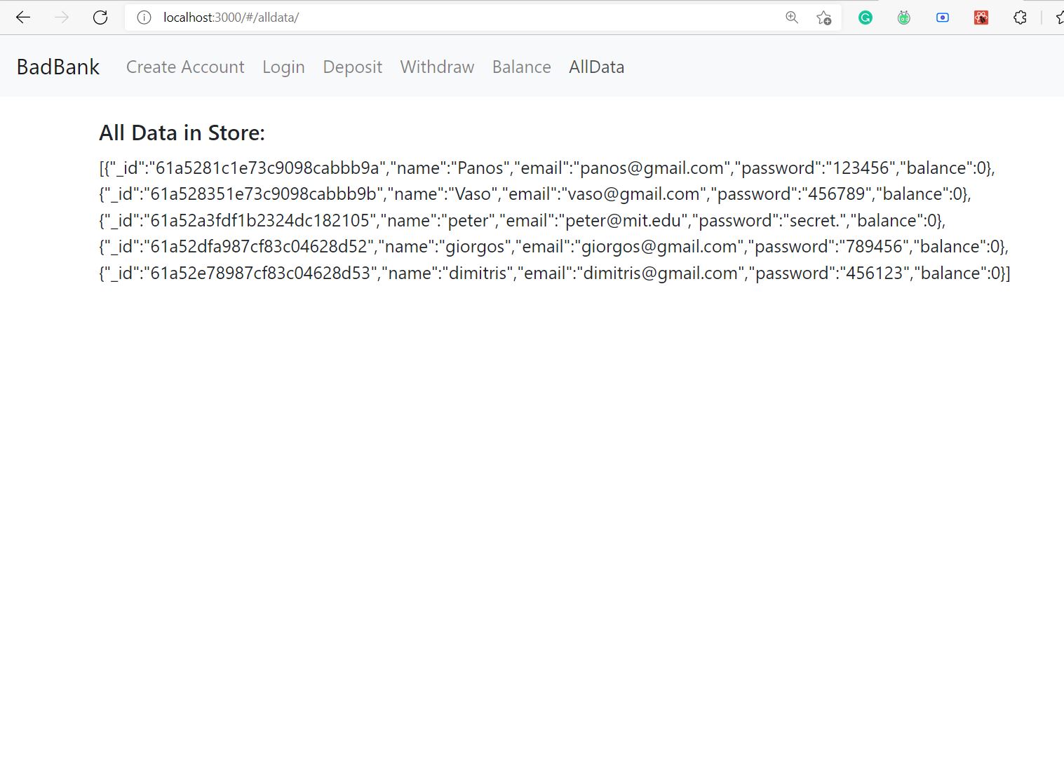The width and height of the screenshot is (1064, 779).
Task: Navigate to the Withdraw page
Action: pyautogui.click(x=436, y=67)
